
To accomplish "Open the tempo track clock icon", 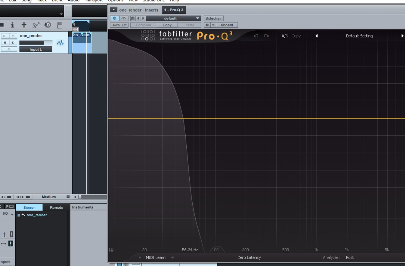I will [48, 25].
